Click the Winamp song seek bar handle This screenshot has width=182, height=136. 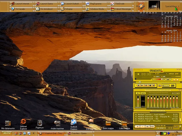(x=140, y=82)
